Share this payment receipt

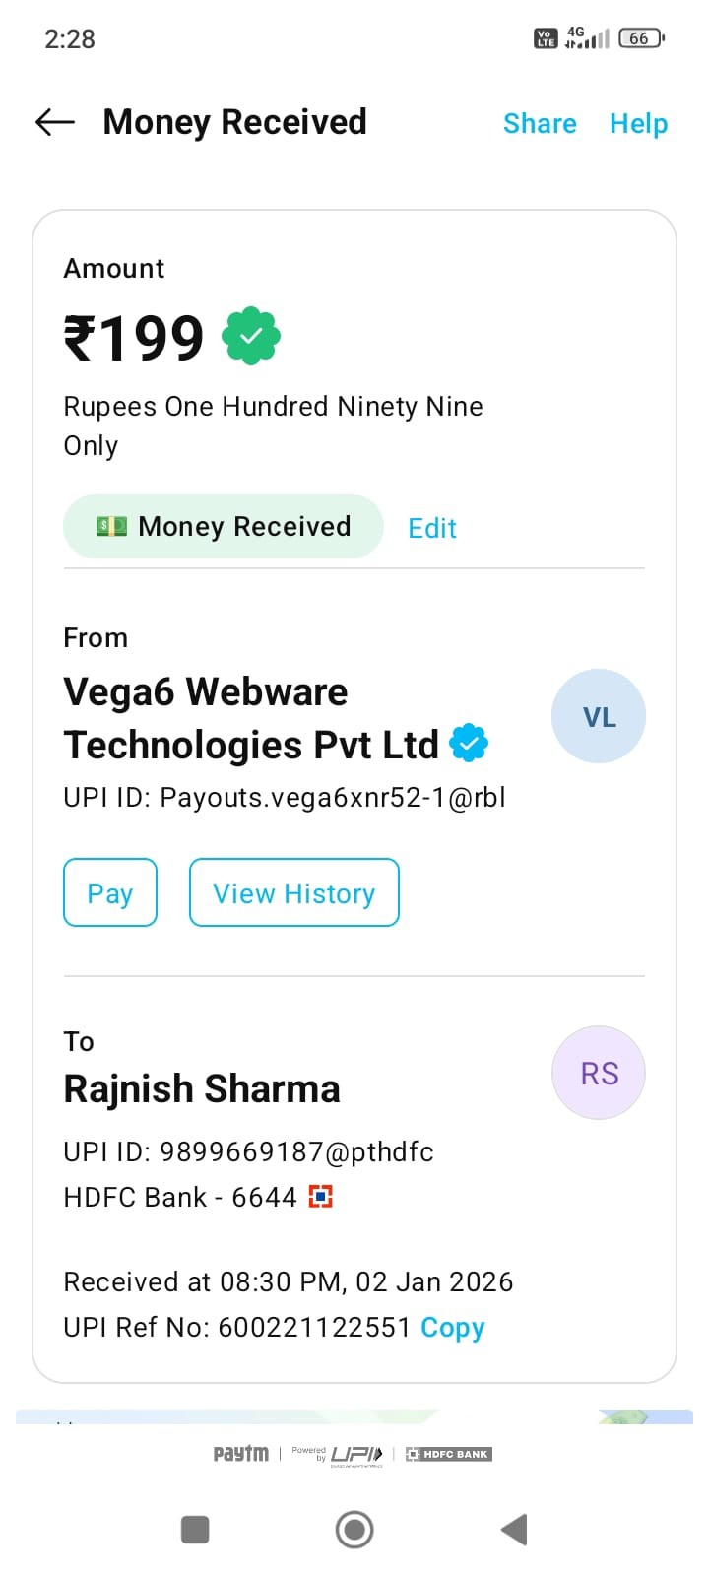point(540,123)
